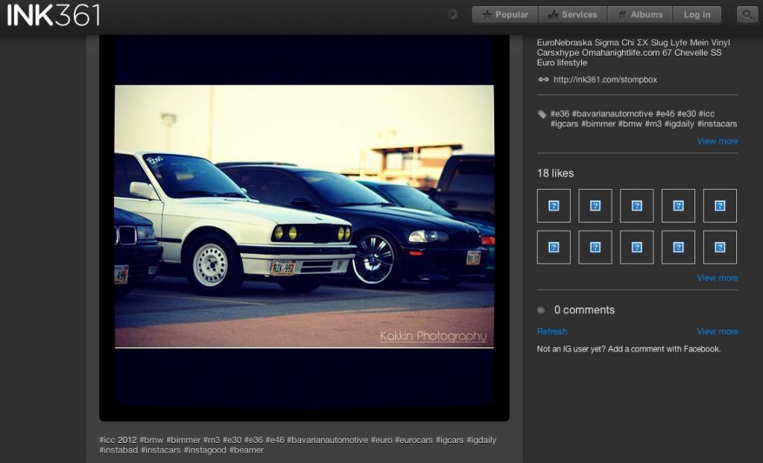Refresh the comments section
The width and height of the screenshot is (763, 463).
(x=552, y=331)
